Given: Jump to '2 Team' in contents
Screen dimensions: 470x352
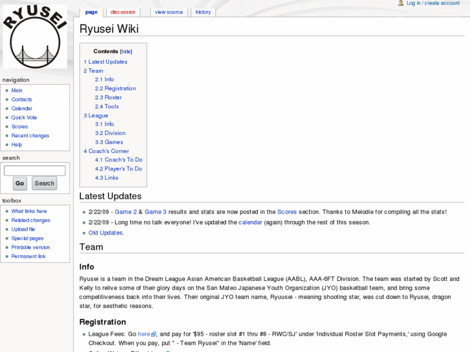Looking at the screenshot, I should pos(93,70).
